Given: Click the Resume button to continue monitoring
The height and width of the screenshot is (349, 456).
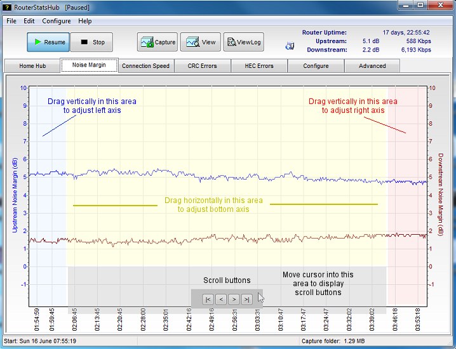Looking at the screenshot, I should 48,43.
